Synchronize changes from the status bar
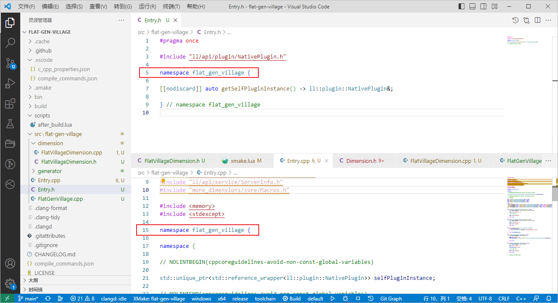558x303 pixels. (48, 298)
